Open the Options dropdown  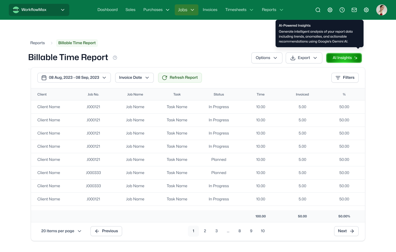click(266, 58)
